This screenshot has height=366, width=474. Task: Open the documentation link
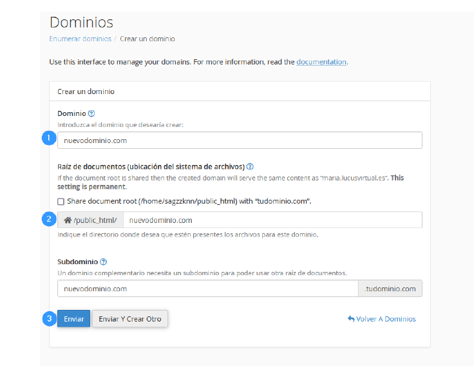coord(321,62)
